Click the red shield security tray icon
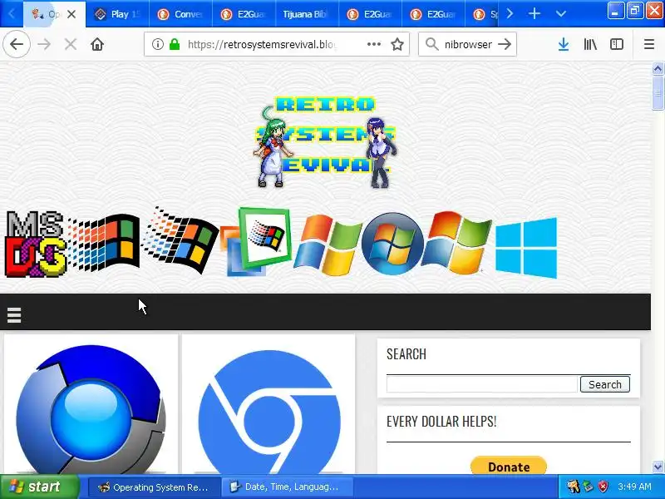Viewport: 665px width, 499px height. click(603, 487)
